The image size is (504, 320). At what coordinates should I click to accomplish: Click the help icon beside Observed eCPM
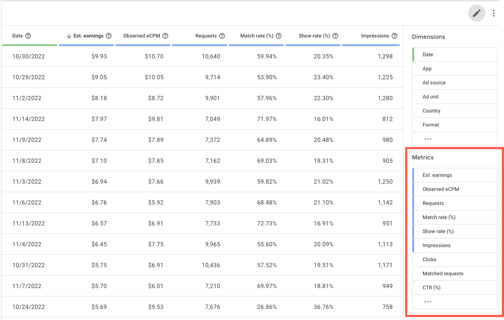(165, 36)
